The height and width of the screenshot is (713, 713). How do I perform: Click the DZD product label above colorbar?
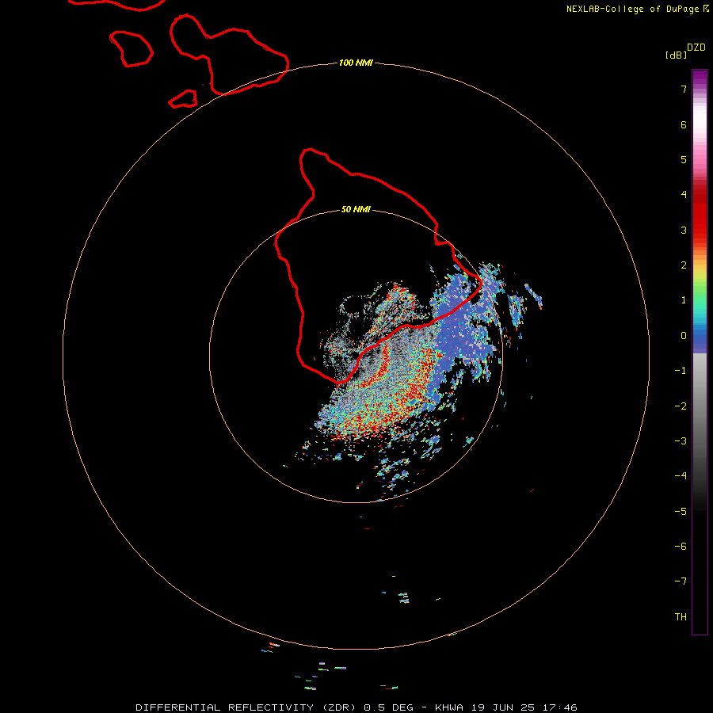[696, 48]
